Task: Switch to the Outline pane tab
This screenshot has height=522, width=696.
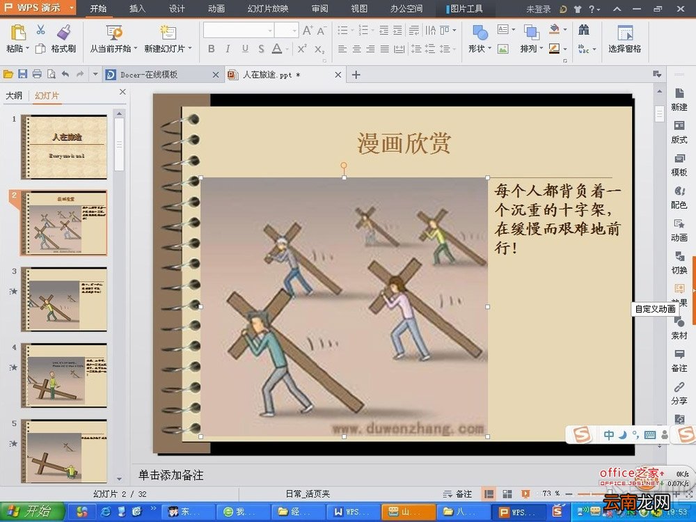Action: tap(14, 95)
